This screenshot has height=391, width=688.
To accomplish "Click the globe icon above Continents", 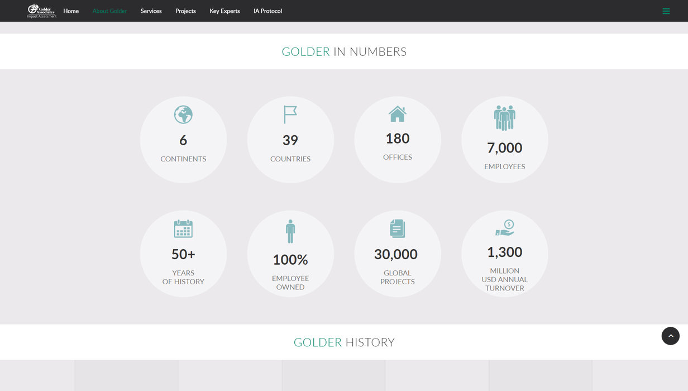I will [183, 115].
